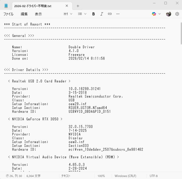Click the UTF-8 encoding indicator

point(153,176)
